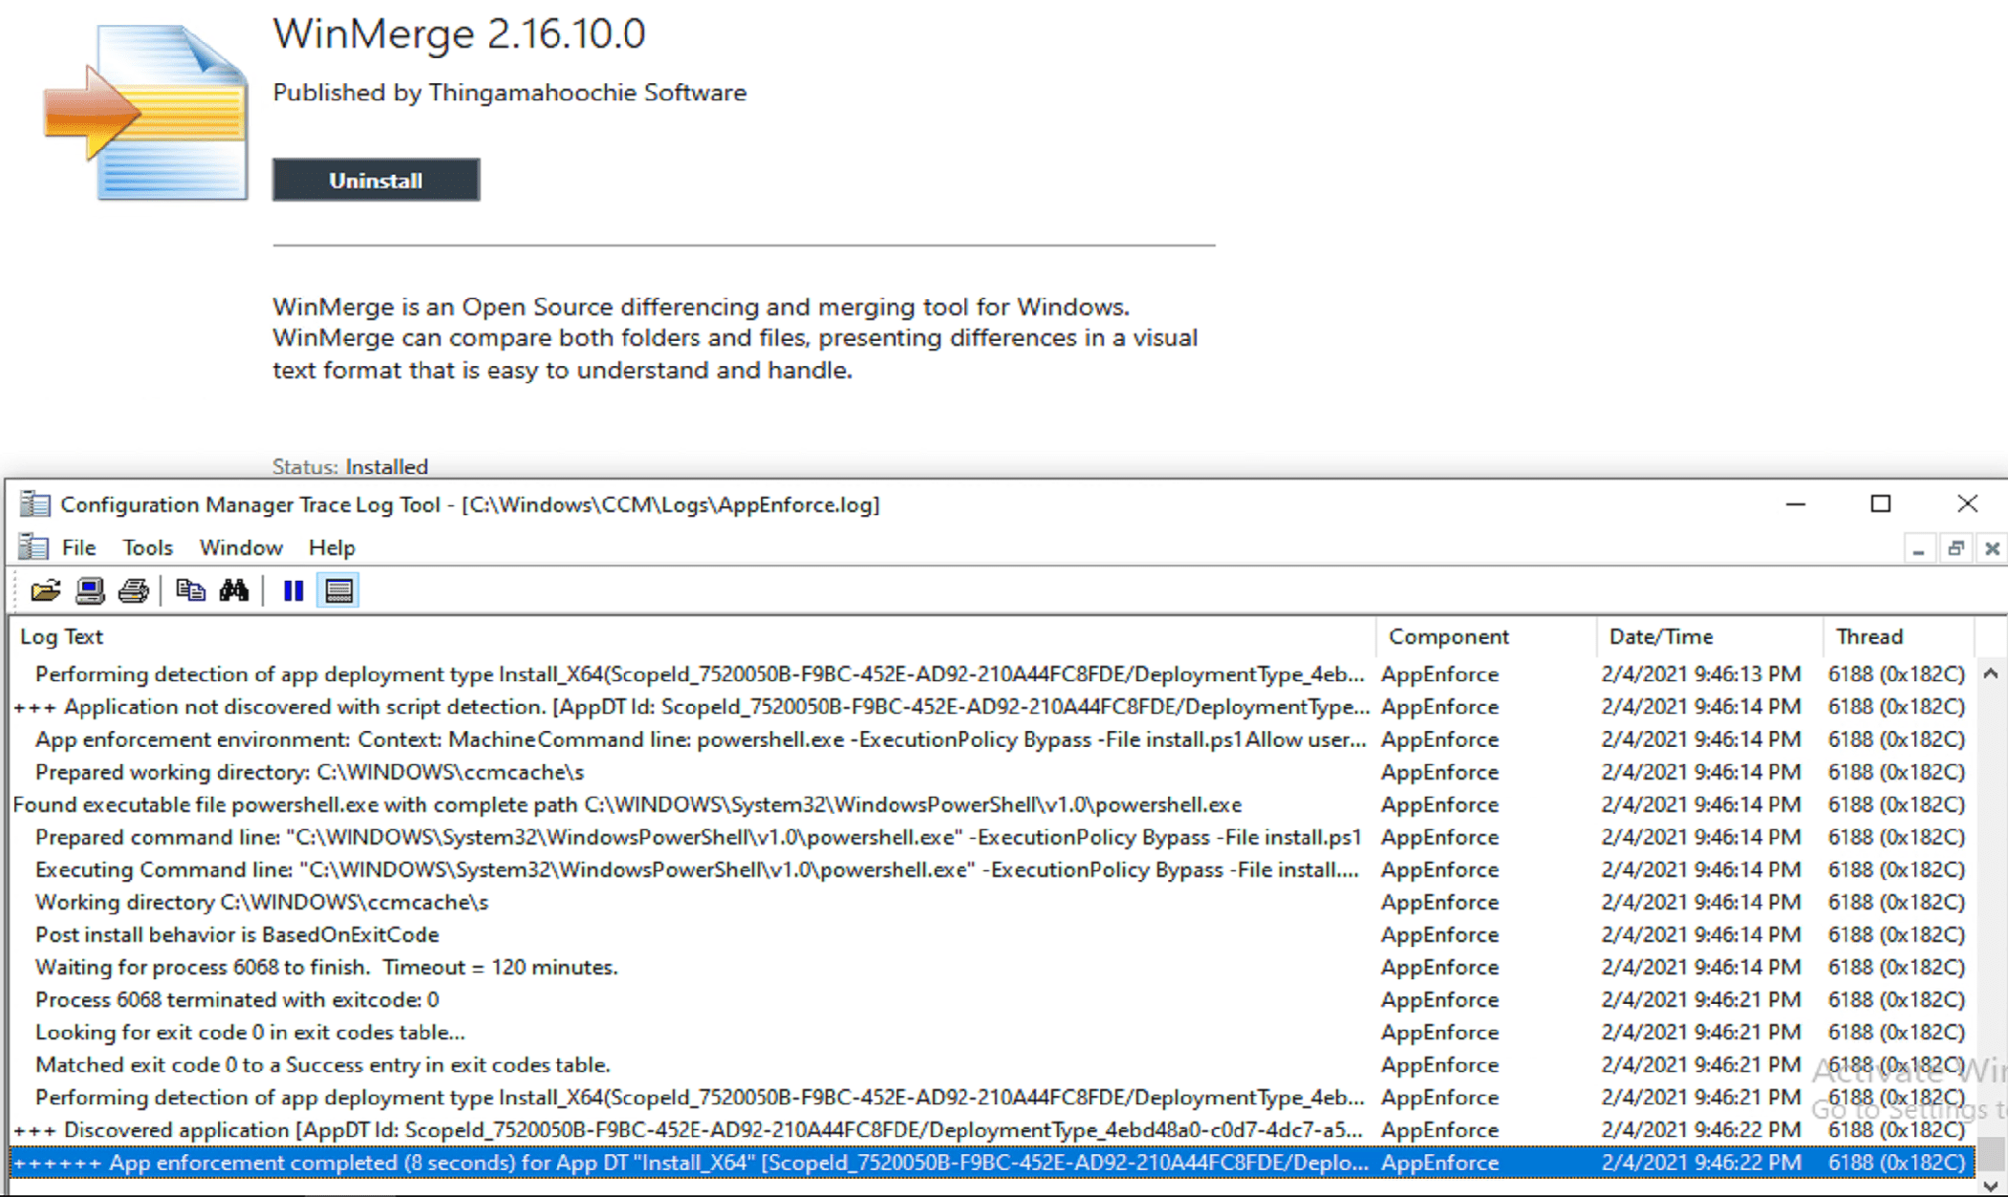This screenshot has height=1197, width=2008.
Task: Click the Open log file folder icon
Action: tap(45, 590)
